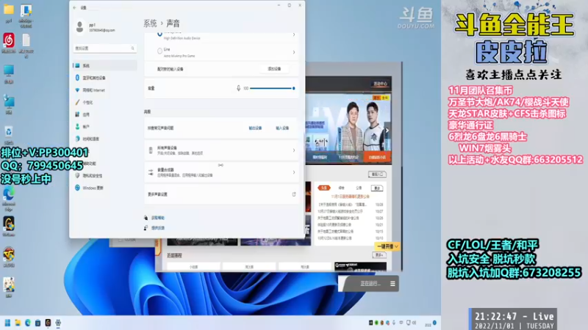The width and height of the screenshot is (588, 330).
Task: Click the magnifier icon in Settings search
Action: pyautogui.click(x=132, y=48)
